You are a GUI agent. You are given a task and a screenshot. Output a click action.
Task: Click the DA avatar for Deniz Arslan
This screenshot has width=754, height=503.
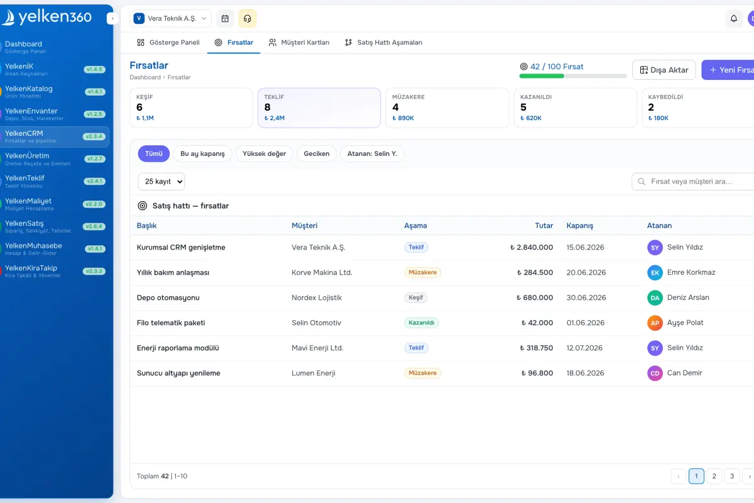[655, 297]
